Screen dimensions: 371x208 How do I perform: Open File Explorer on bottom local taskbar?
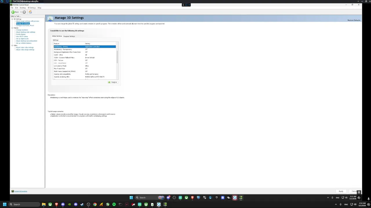tap(44, 205)
